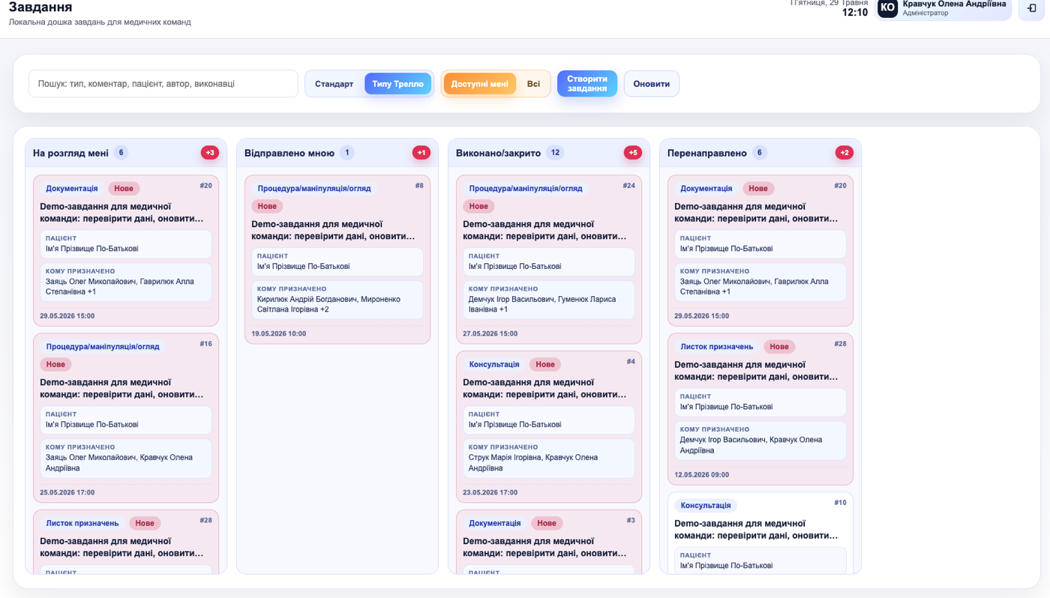The height and width of the screenshot is (598, 1050).
Task: Filter tasks by Доступні мені
Action: (x=479, y=84)
